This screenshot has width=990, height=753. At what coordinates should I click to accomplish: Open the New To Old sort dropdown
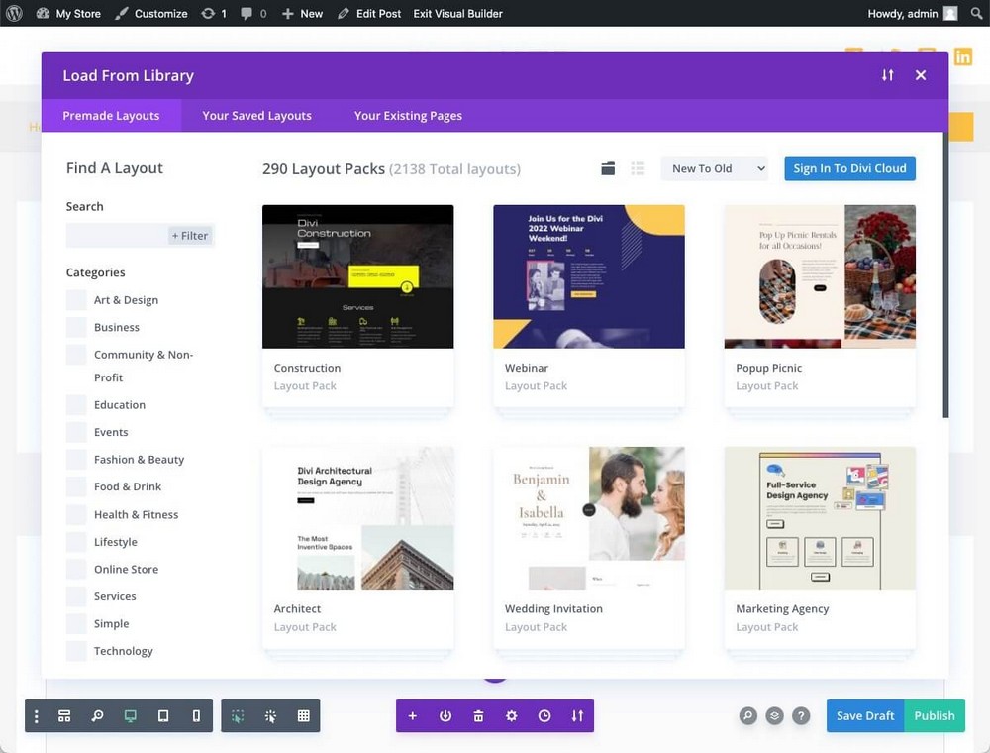coord(715,168)
